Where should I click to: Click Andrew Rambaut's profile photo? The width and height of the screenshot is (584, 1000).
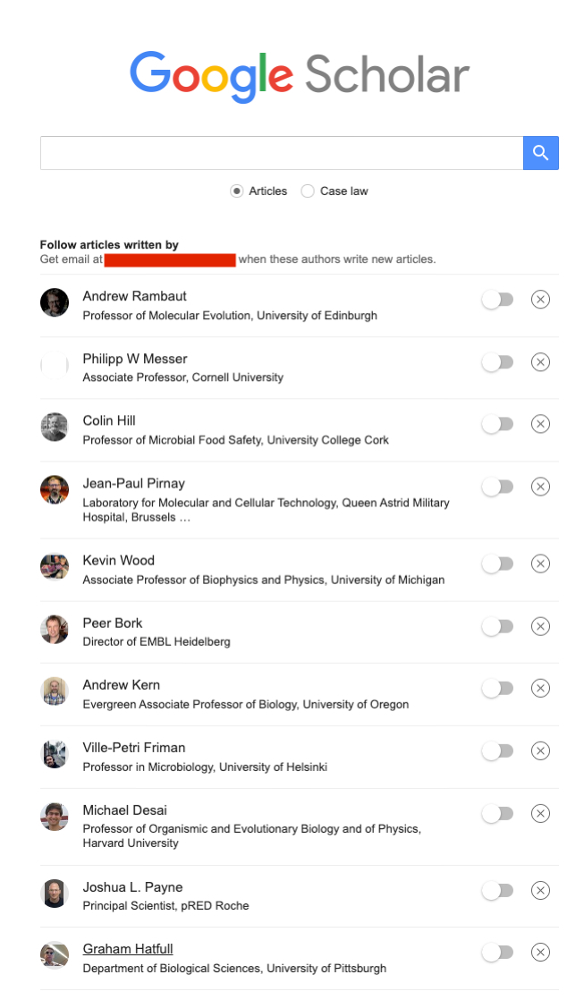point(55,302)
